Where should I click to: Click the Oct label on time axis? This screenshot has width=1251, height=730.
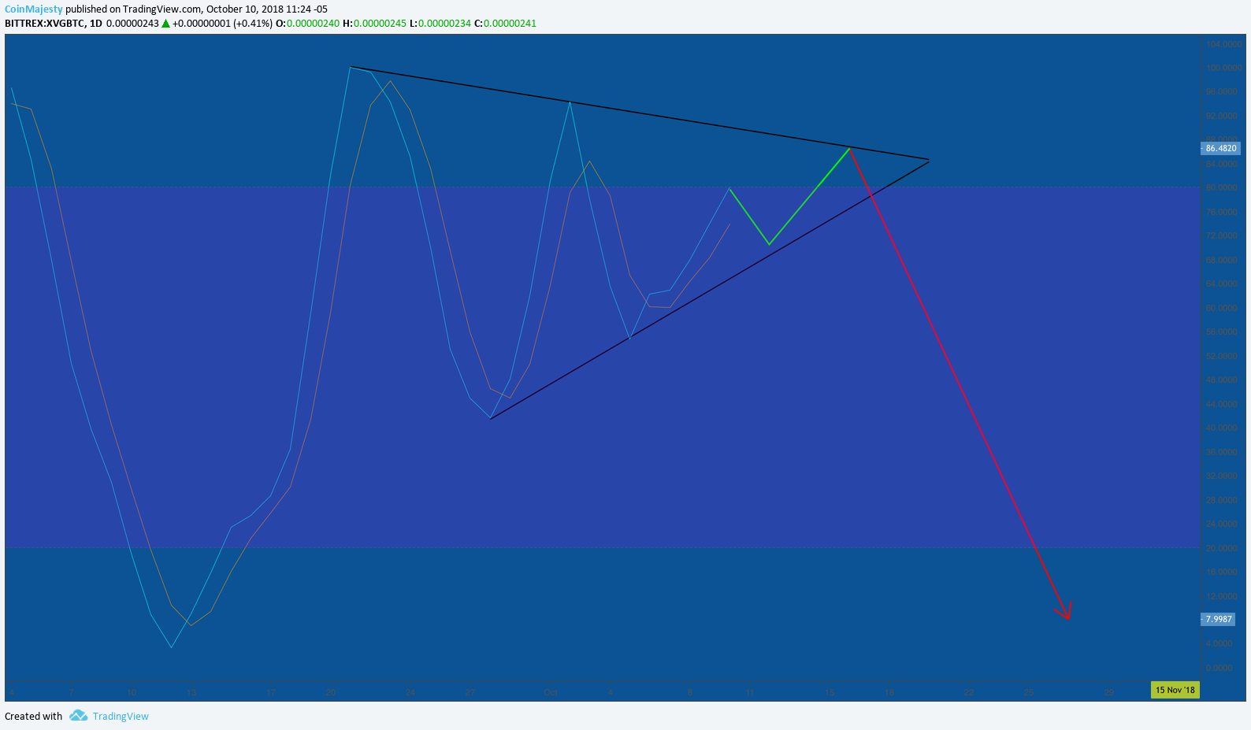pyautogui.click(x=550, y=693)
